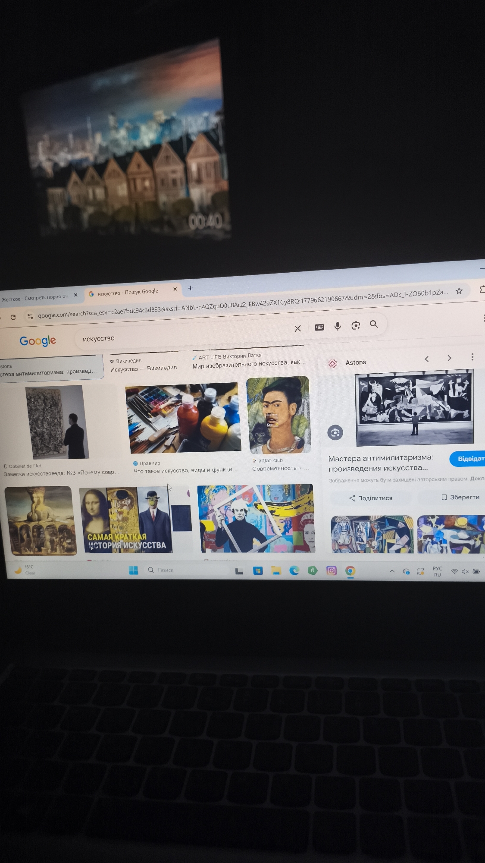485x863 pixels.
Task: Open Instagram app from taskbar
Action: [x=332, y=570]
